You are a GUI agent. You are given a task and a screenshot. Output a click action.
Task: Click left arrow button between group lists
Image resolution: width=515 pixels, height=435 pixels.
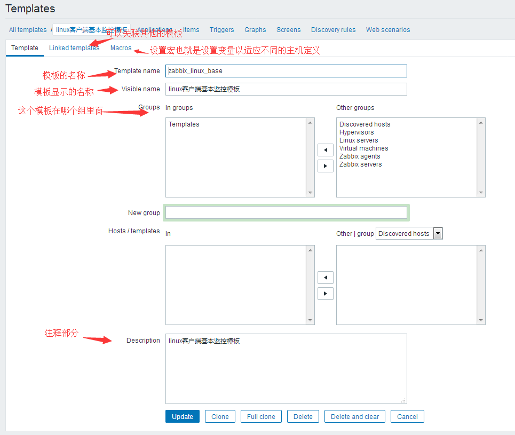(325, 150)
